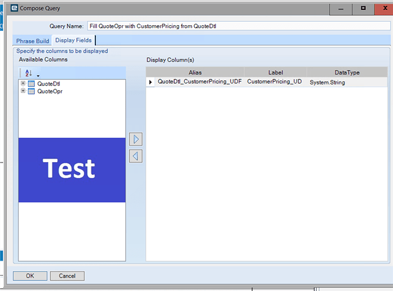
Task: Expand the QuoteDtl tree node
Action: coord(23,83)
